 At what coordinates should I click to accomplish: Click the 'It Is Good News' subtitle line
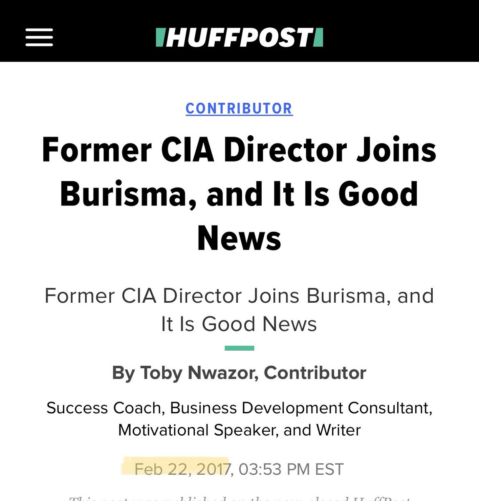click(x=239, y=324)
